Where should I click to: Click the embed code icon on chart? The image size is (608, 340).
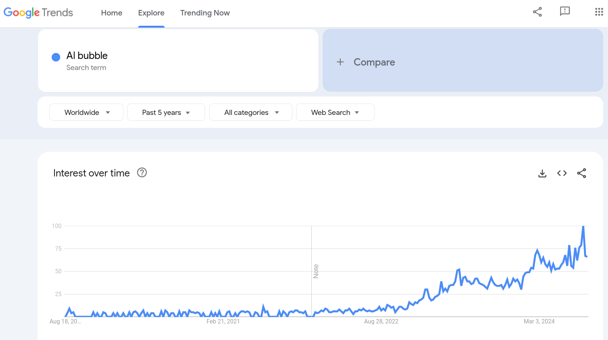tap(562, 173)
